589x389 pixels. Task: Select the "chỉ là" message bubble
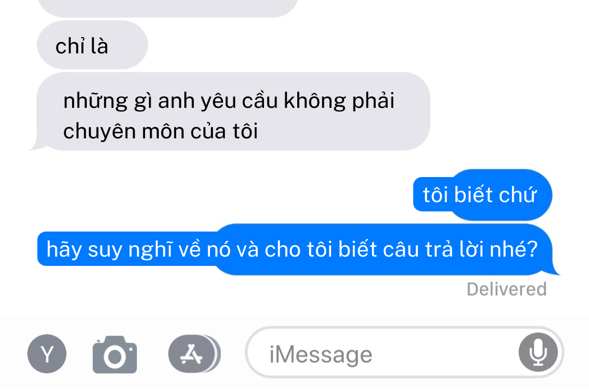tap(92, 45)
